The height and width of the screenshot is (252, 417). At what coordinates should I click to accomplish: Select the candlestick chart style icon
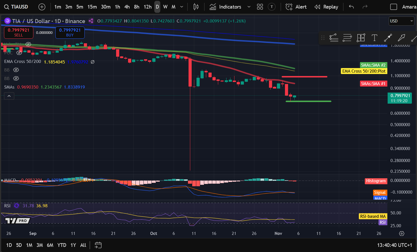196,7
